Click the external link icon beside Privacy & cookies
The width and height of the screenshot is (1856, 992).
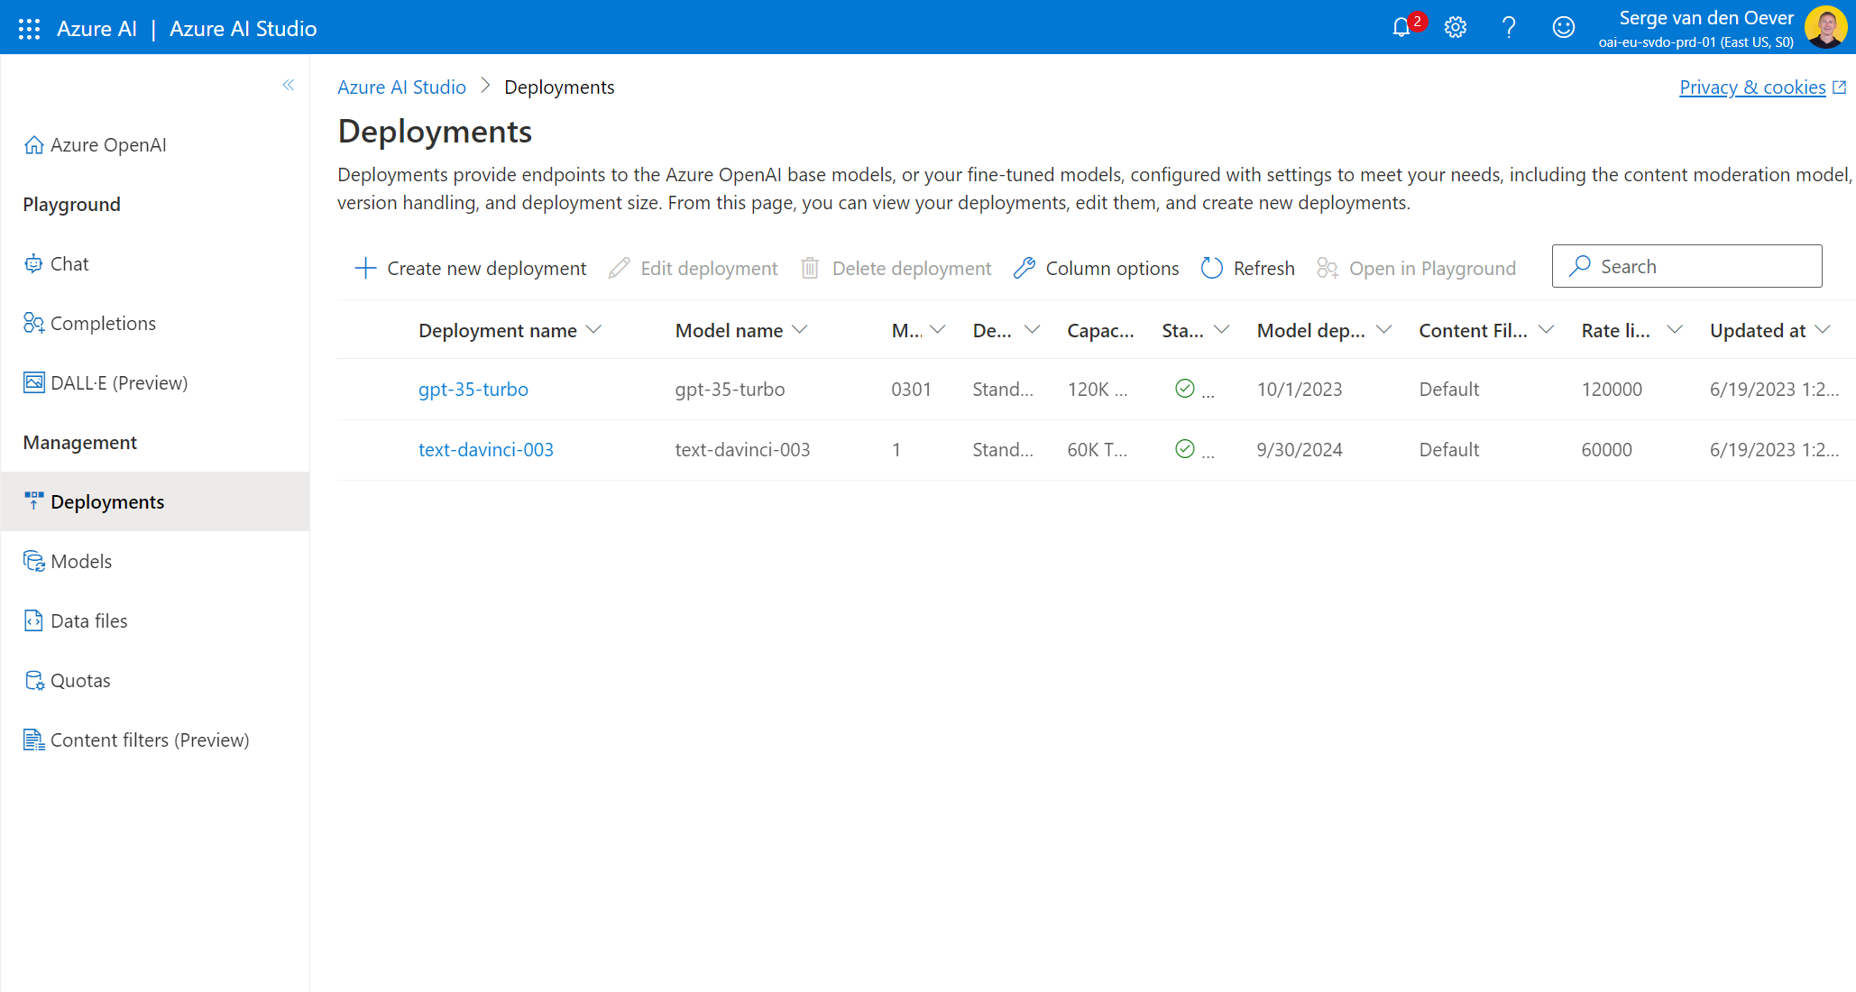(x=1840, y=87)
